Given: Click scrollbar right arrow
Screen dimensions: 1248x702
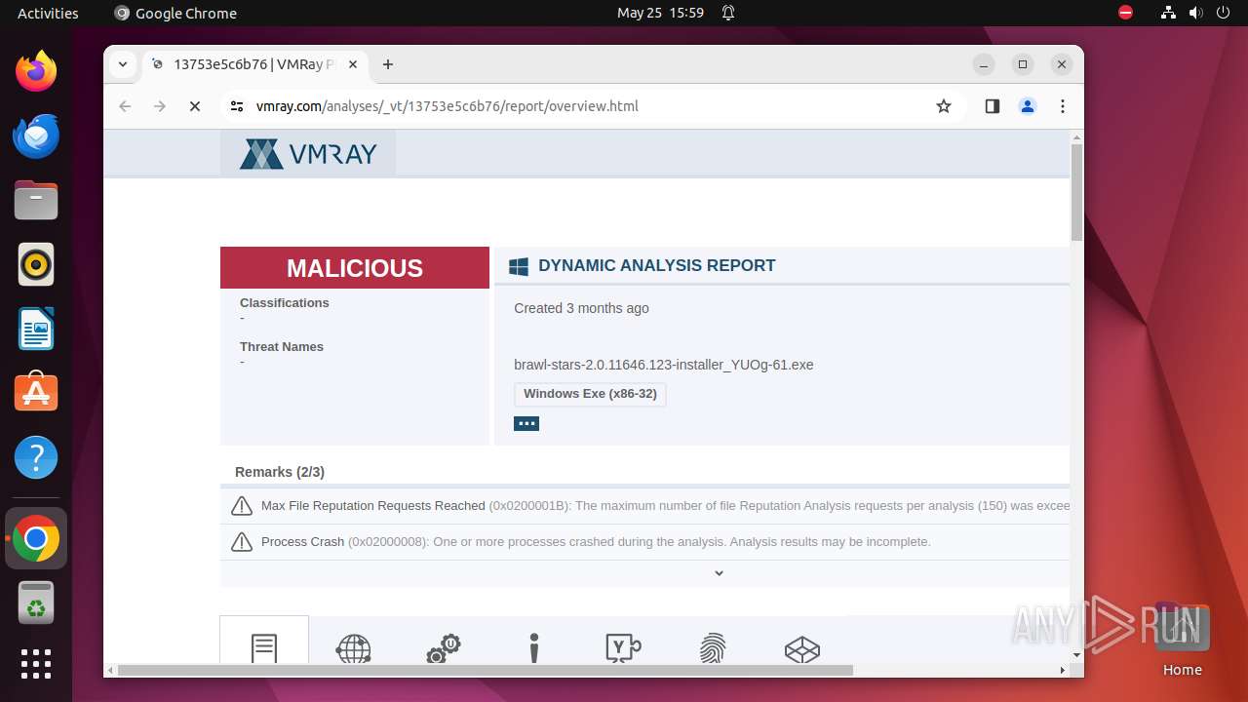Looking at the screenshot, I should (x=1063, y=670).
